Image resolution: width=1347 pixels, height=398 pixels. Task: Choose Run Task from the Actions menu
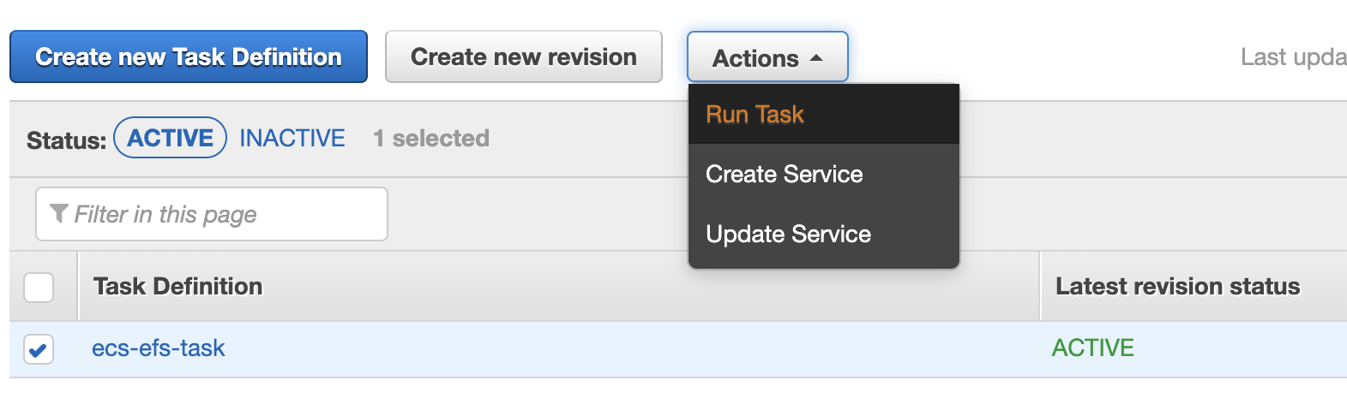(x=755, y=115)
